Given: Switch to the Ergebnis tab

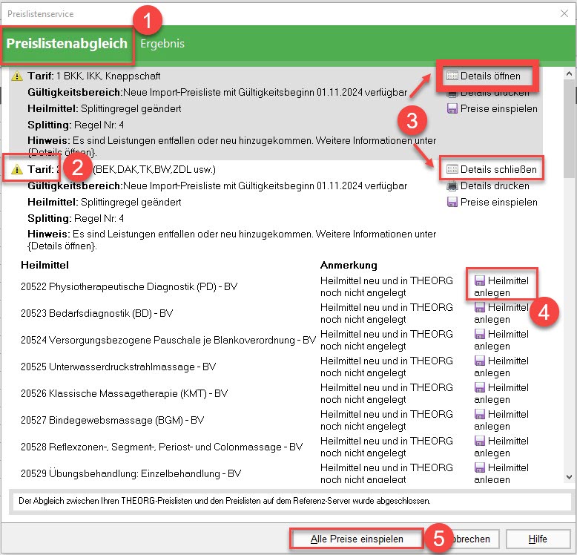Looking at the screenshot, I should pos(162,44).
